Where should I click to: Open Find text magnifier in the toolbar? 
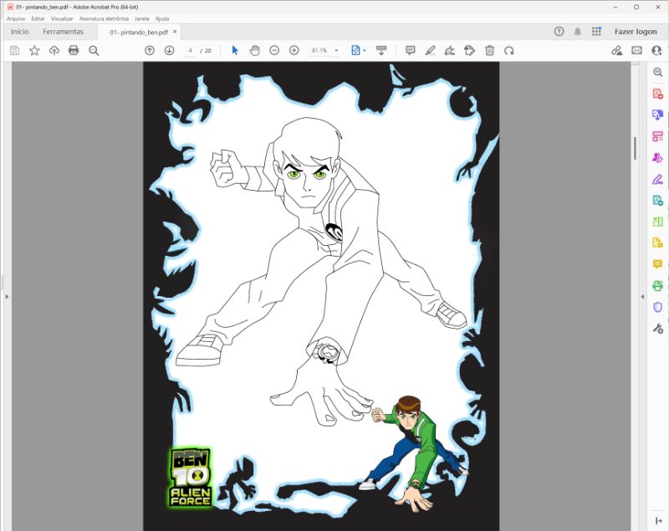pyautogui.click(x=94, y=50)
